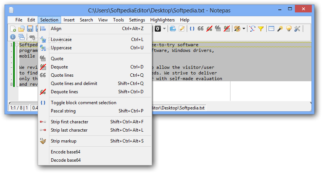Image resolution: width=322 pixels, height=173 pixels.
Task: Open the View menu
Action: [103, 20]
